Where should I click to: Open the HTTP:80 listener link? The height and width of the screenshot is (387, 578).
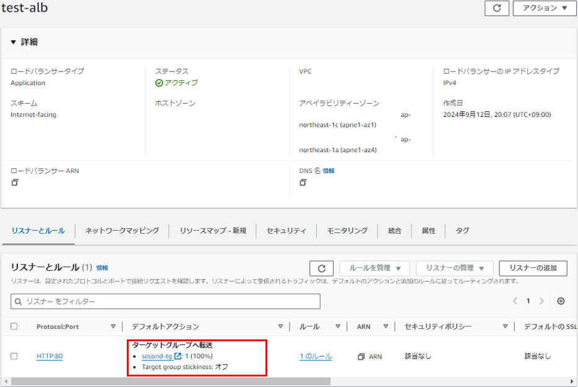tap(50, 356)
